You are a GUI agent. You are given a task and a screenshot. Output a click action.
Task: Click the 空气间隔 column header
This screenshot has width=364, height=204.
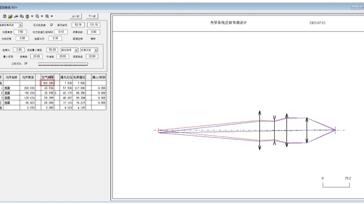(47, 77)
